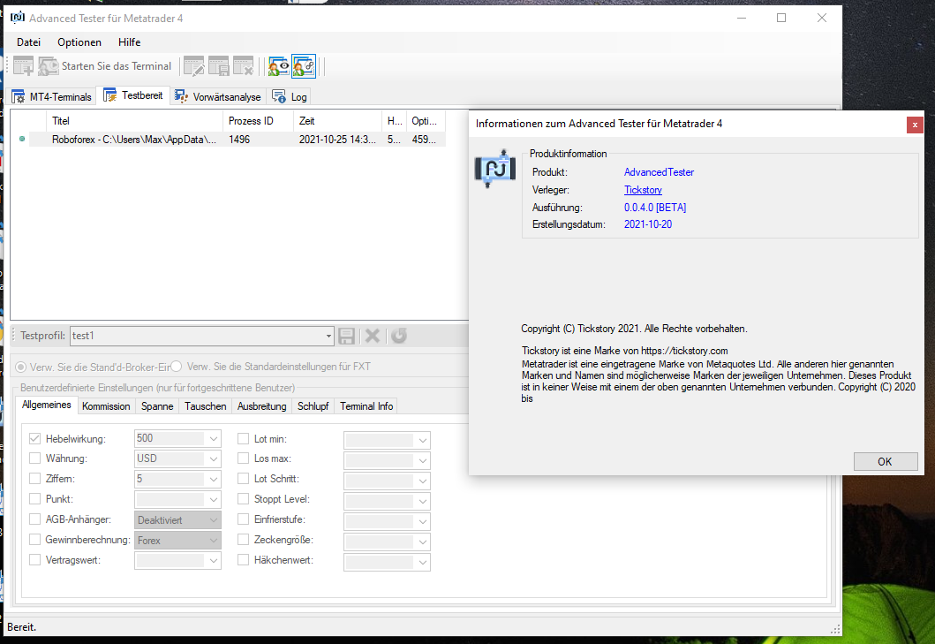Open the Datei menu
Image resolution: width=935 pixels, height=644 pixels.
[x=28, y=42]
